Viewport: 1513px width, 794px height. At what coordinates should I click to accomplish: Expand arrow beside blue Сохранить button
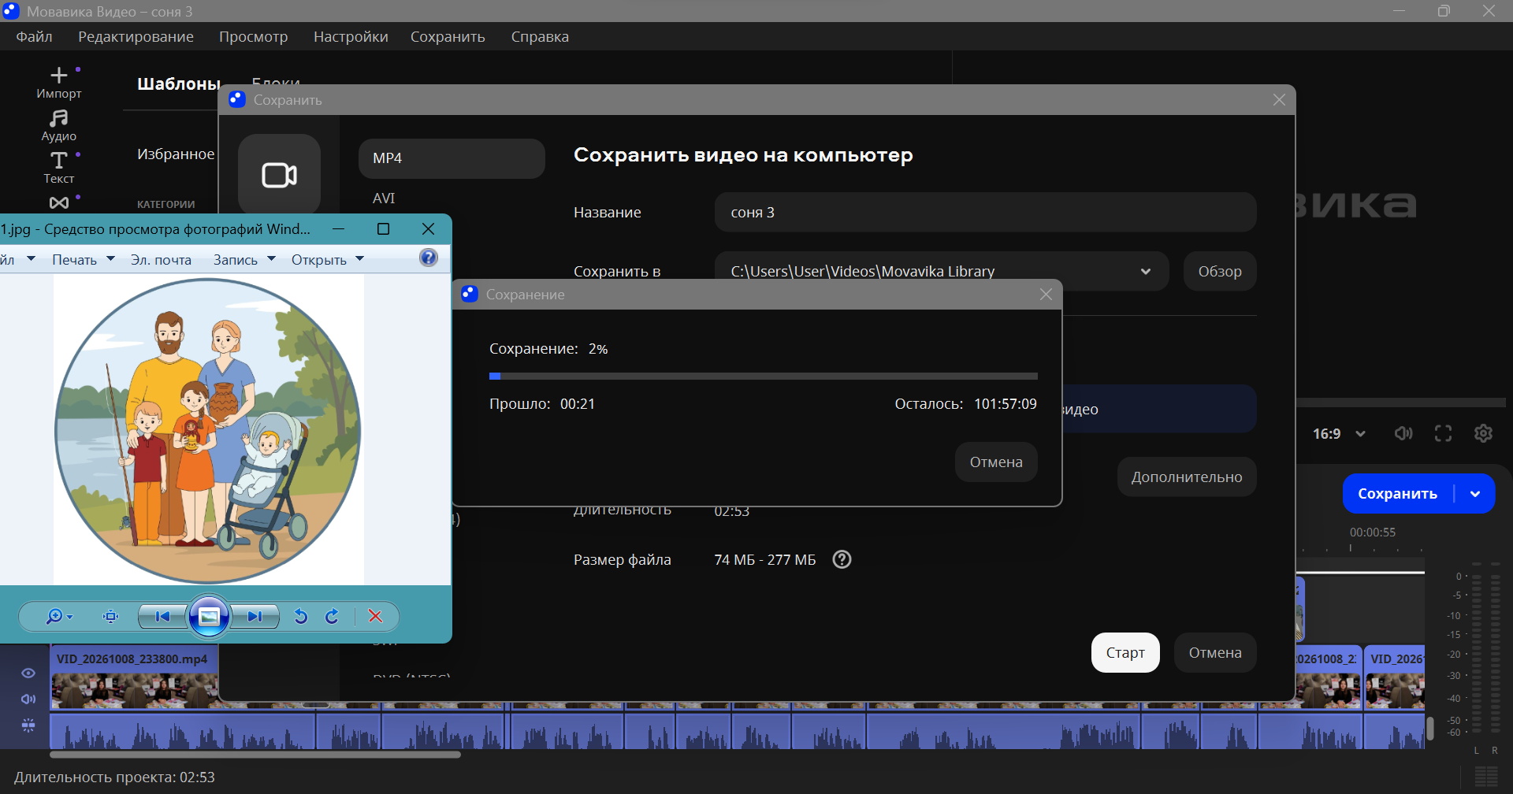click(1475, 494)
